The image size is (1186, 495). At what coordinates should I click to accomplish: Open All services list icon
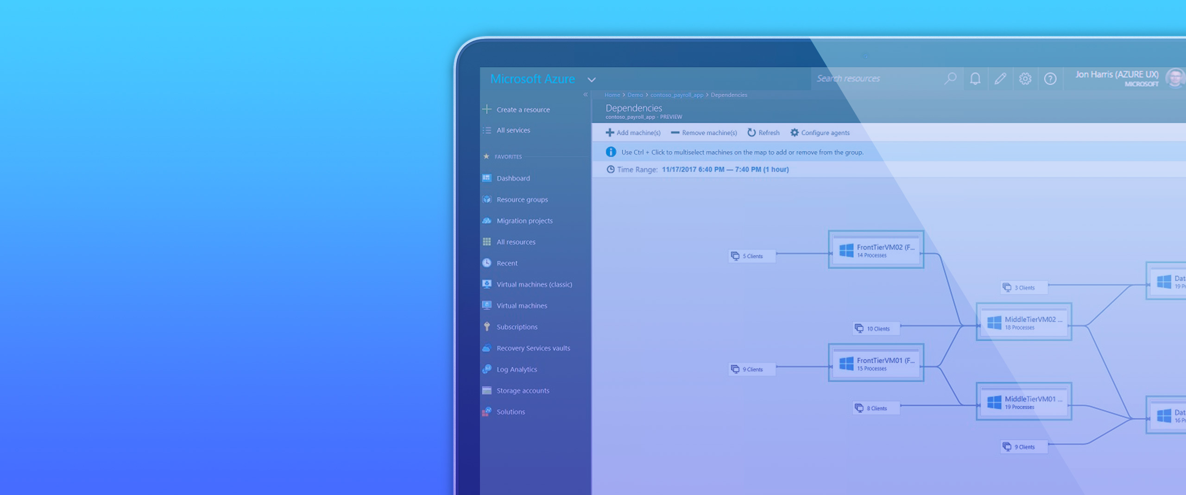point(487,130)
